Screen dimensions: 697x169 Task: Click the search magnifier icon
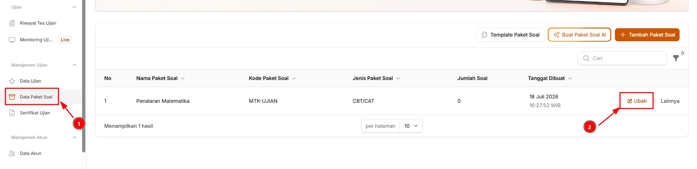(586, 58)
